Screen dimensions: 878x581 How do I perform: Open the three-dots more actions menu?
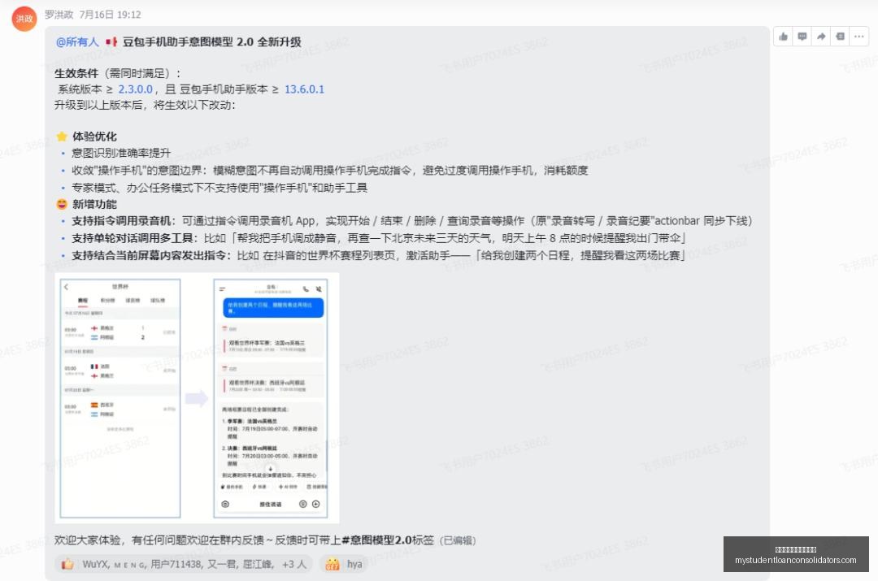[x=859, y=37]
